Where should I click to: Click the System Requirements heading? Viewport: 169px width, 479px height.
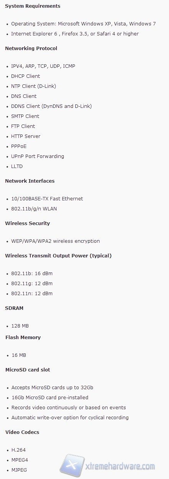point(33,6)
